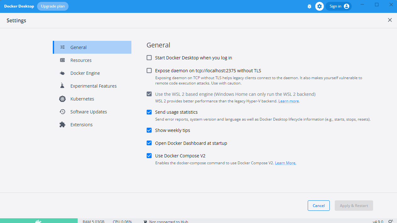Uncheck Show weekly tips
Viewport: 397px width, 223px height.
(x=149, y=130)
